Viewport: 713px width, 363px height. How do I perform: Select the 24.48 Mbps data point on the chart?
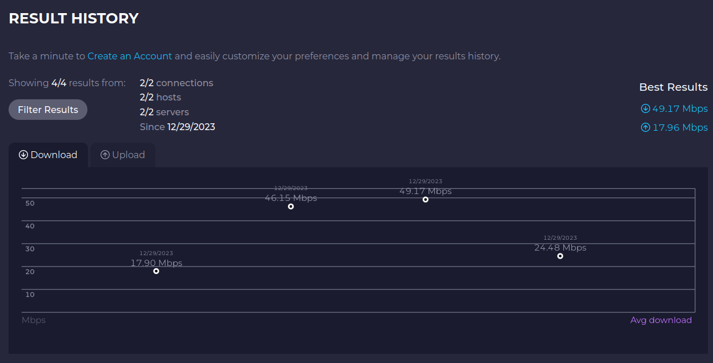560,257
